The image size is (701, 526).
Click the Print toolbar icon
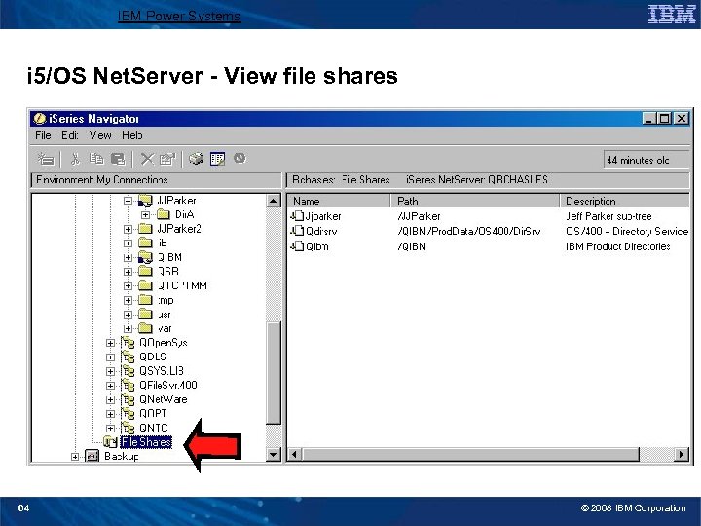pos(196,159)
